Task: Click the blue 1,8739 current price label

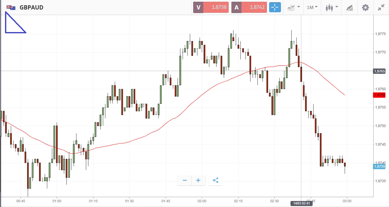Action: pyautogui.click(x=379, y=166)
